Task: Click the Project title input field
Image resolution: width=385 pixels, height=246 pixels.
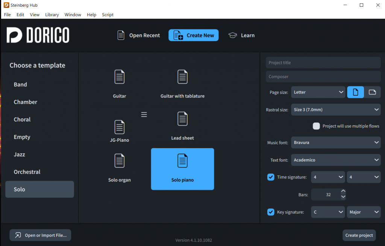Action: [x=323, y=63]
